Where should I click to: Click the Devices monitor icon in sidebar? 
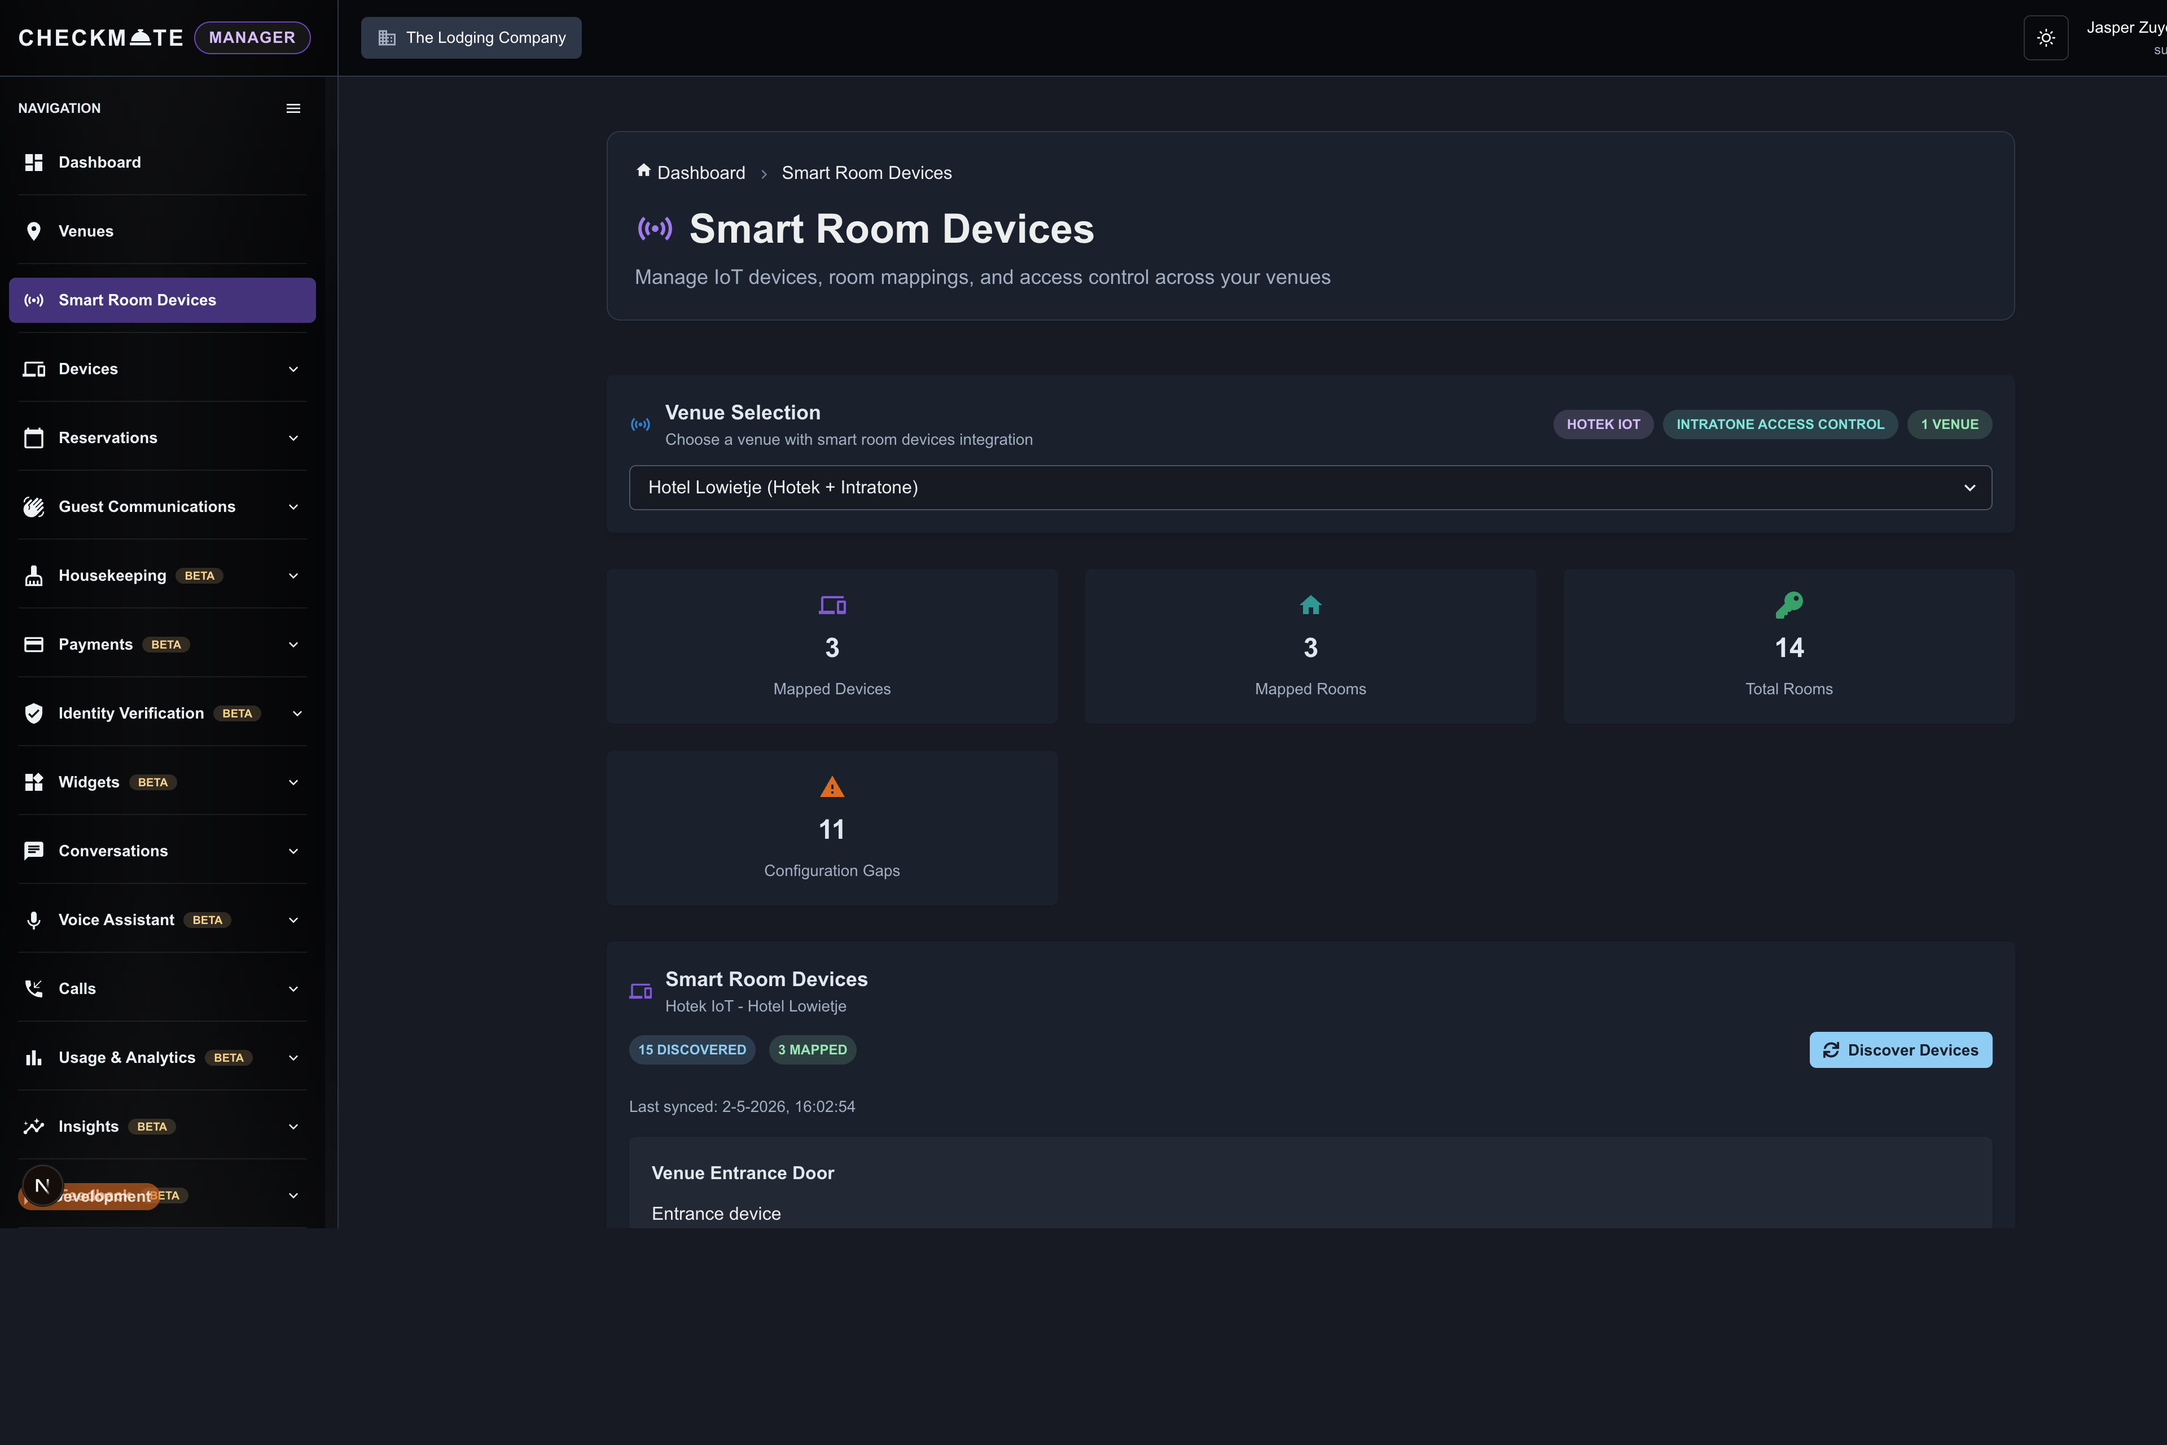[34, 369]
